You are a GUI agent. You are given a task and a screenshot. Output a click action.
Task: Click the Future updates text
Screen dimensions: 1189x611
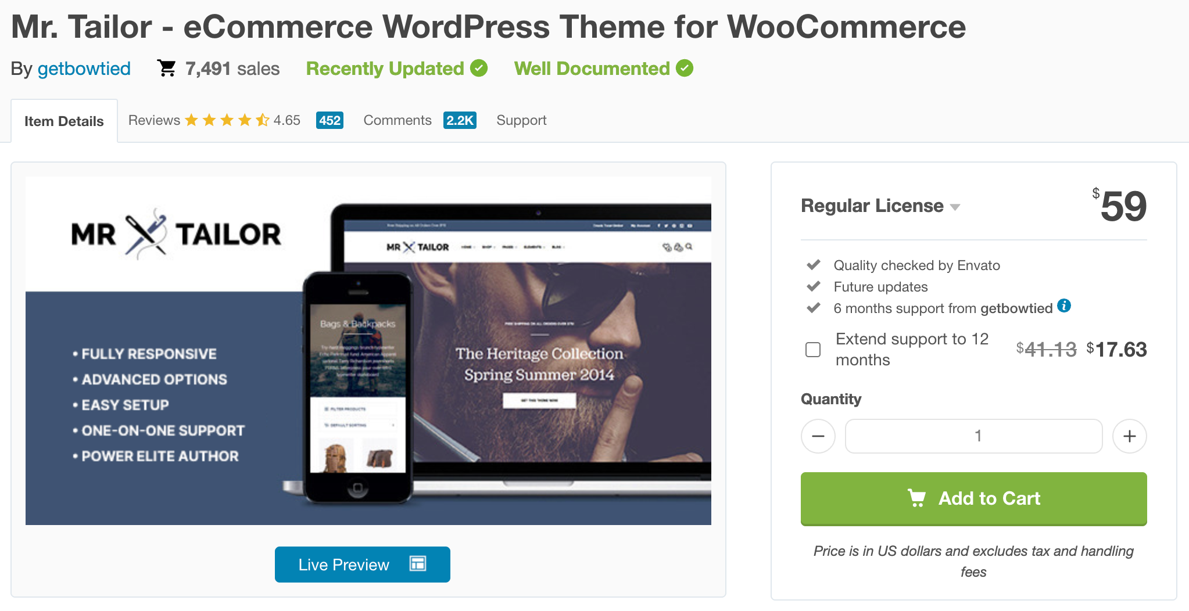point(880,287)
